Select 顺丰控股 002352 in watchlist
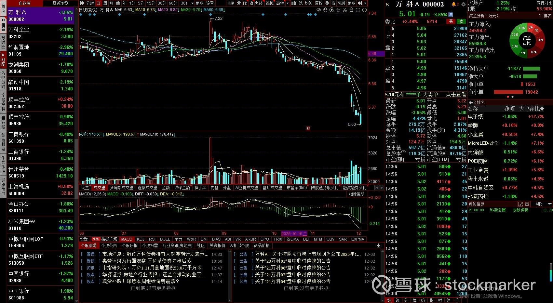This screenshot has width=553, height=303. pos(41,103)
